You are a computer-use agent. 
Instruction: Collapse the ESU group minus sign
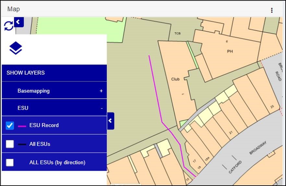102,108
